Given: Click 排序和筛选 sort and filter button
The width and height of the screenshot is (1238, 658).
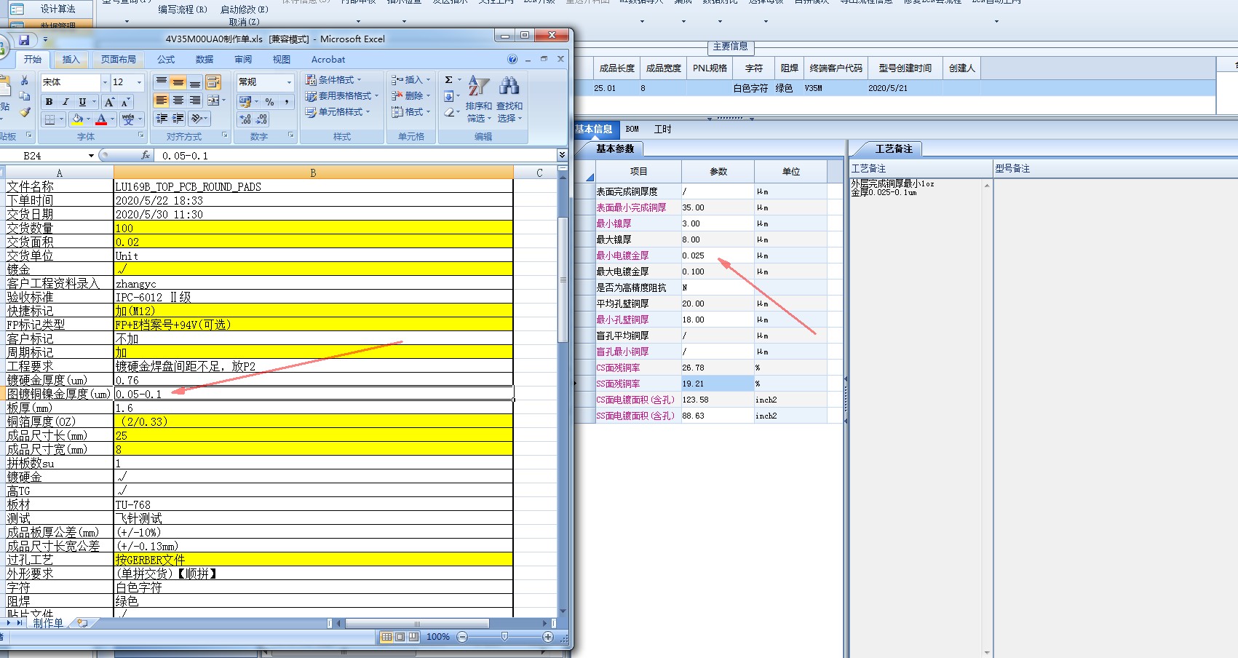Looking at the screenshot, I should 479,98.
